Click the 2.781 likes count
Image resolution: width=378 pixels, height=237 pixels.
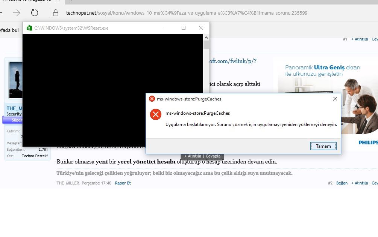43,150
